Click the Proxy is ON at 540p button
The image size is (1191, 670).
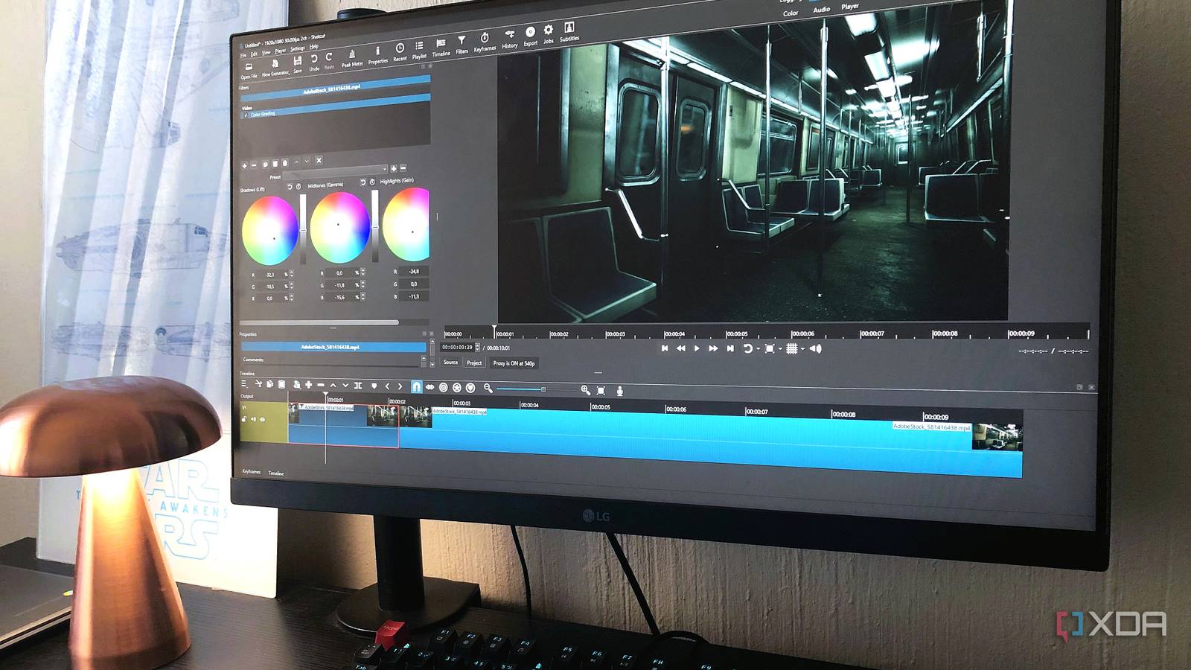coord(514,363)
